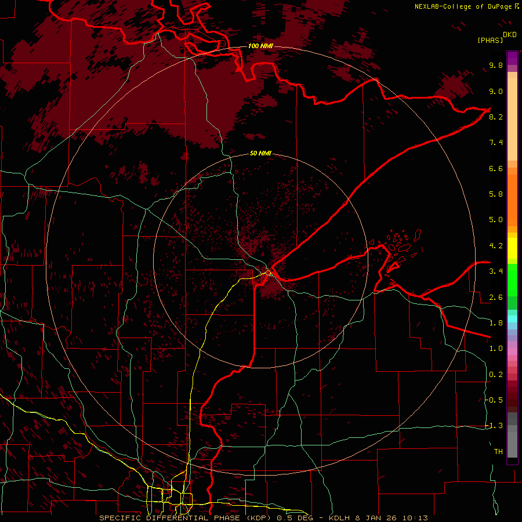Click the 5.0 scale value
Image resolution: width=522 pixels, height=522 pixels.
pyautogui.click(x=496, y=220)
